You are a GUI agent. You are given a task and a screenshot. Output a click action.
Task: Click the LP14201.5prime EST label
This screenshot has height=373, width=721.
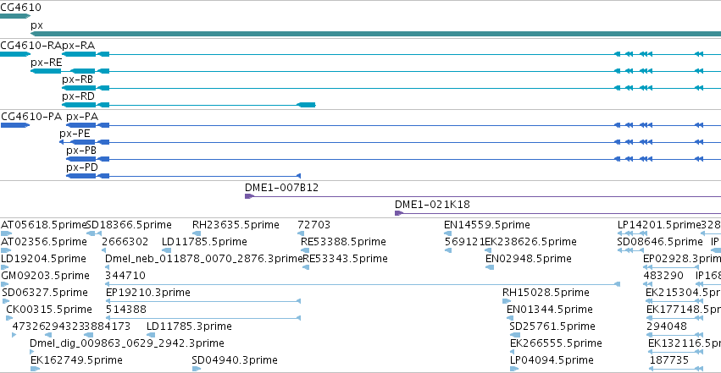coord(658,225)
